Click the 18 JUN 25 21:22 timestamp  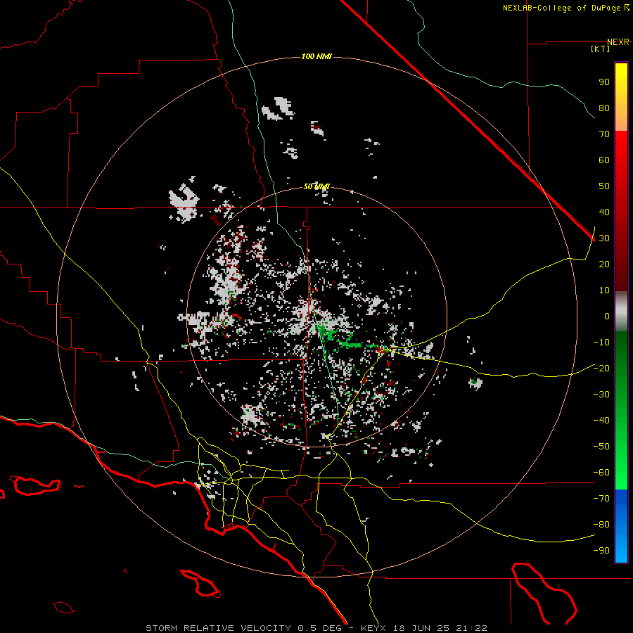coord(440,628)
